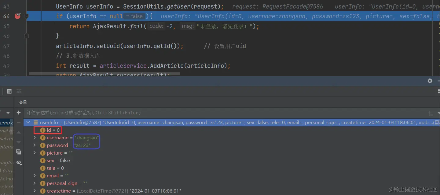
Task: Expand the personal_sign field node
Action: pyautogui.click(x=35, y=183)
